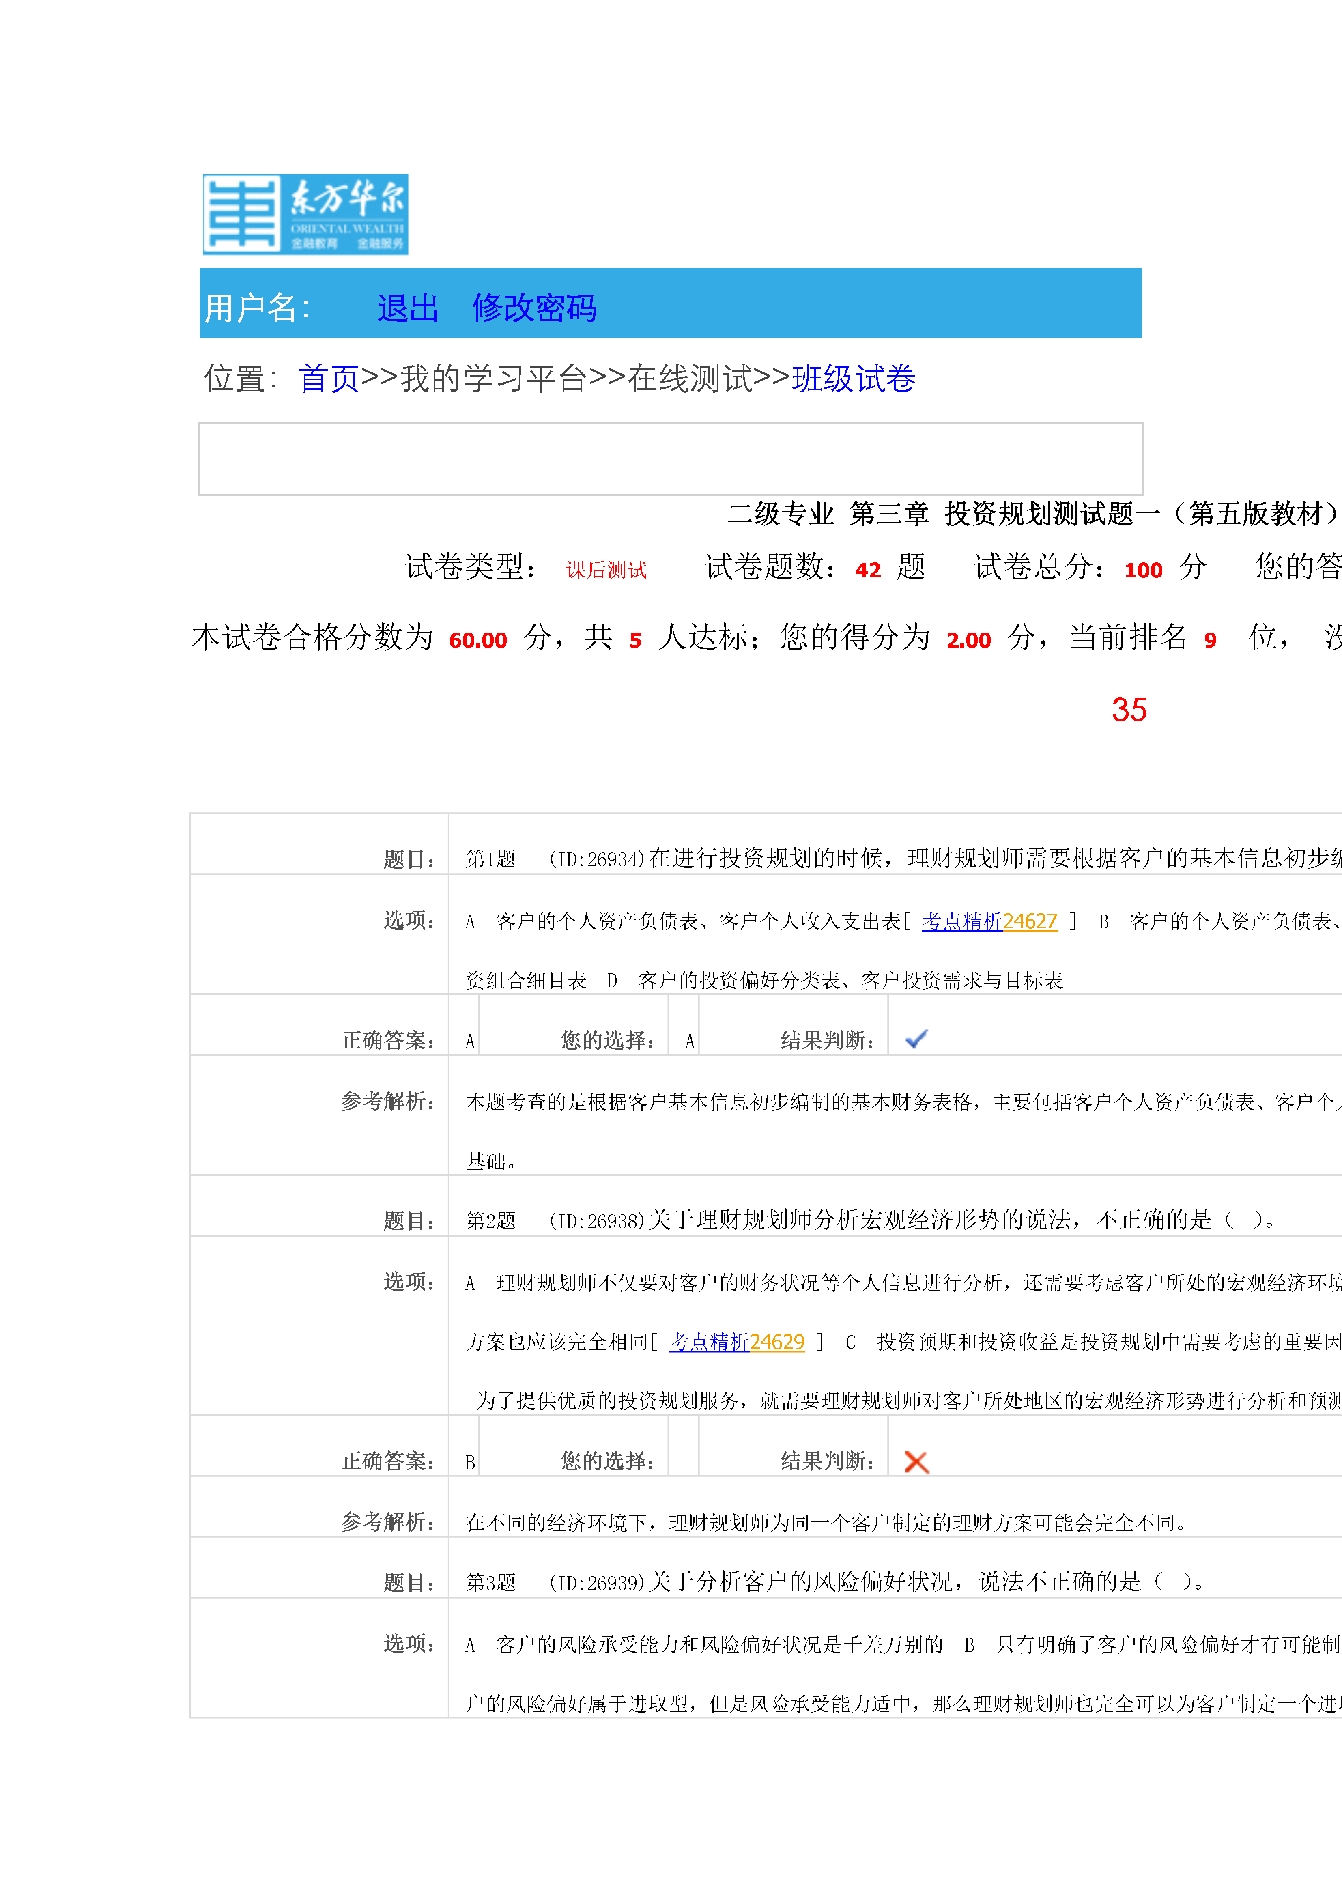Viewport: 1342px width, 1898px height.
Task: Click the empty box under the breadcrumb
Action: (671, 459)
